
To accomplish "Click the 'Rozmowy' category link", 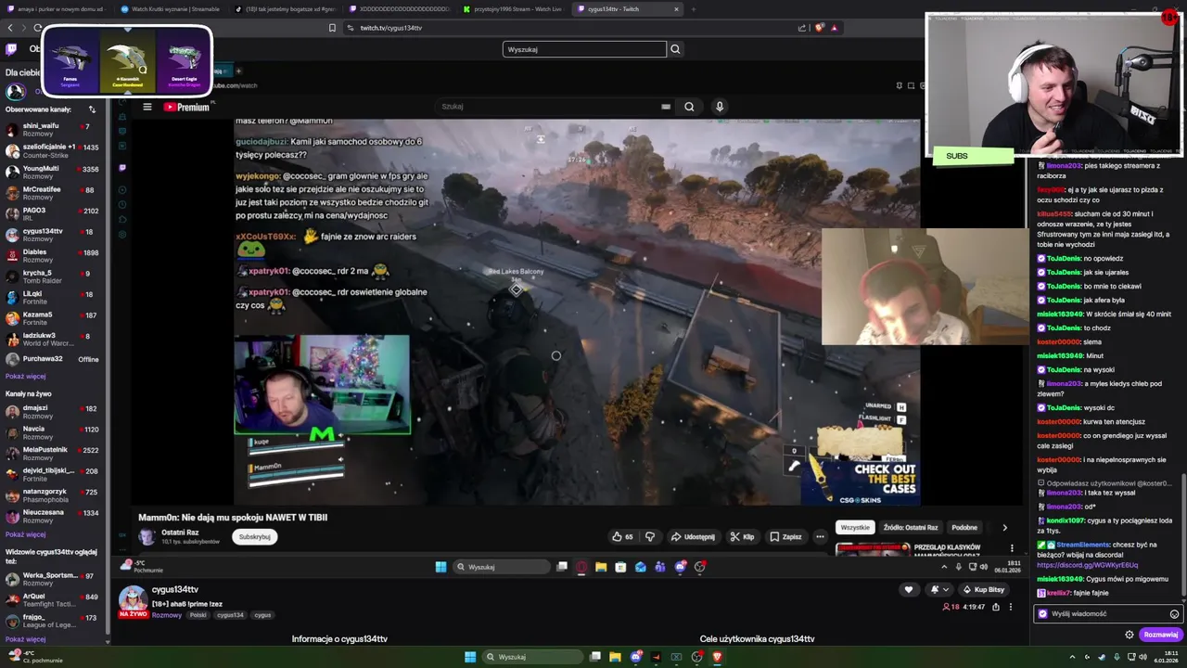I will tap(167, 615).
